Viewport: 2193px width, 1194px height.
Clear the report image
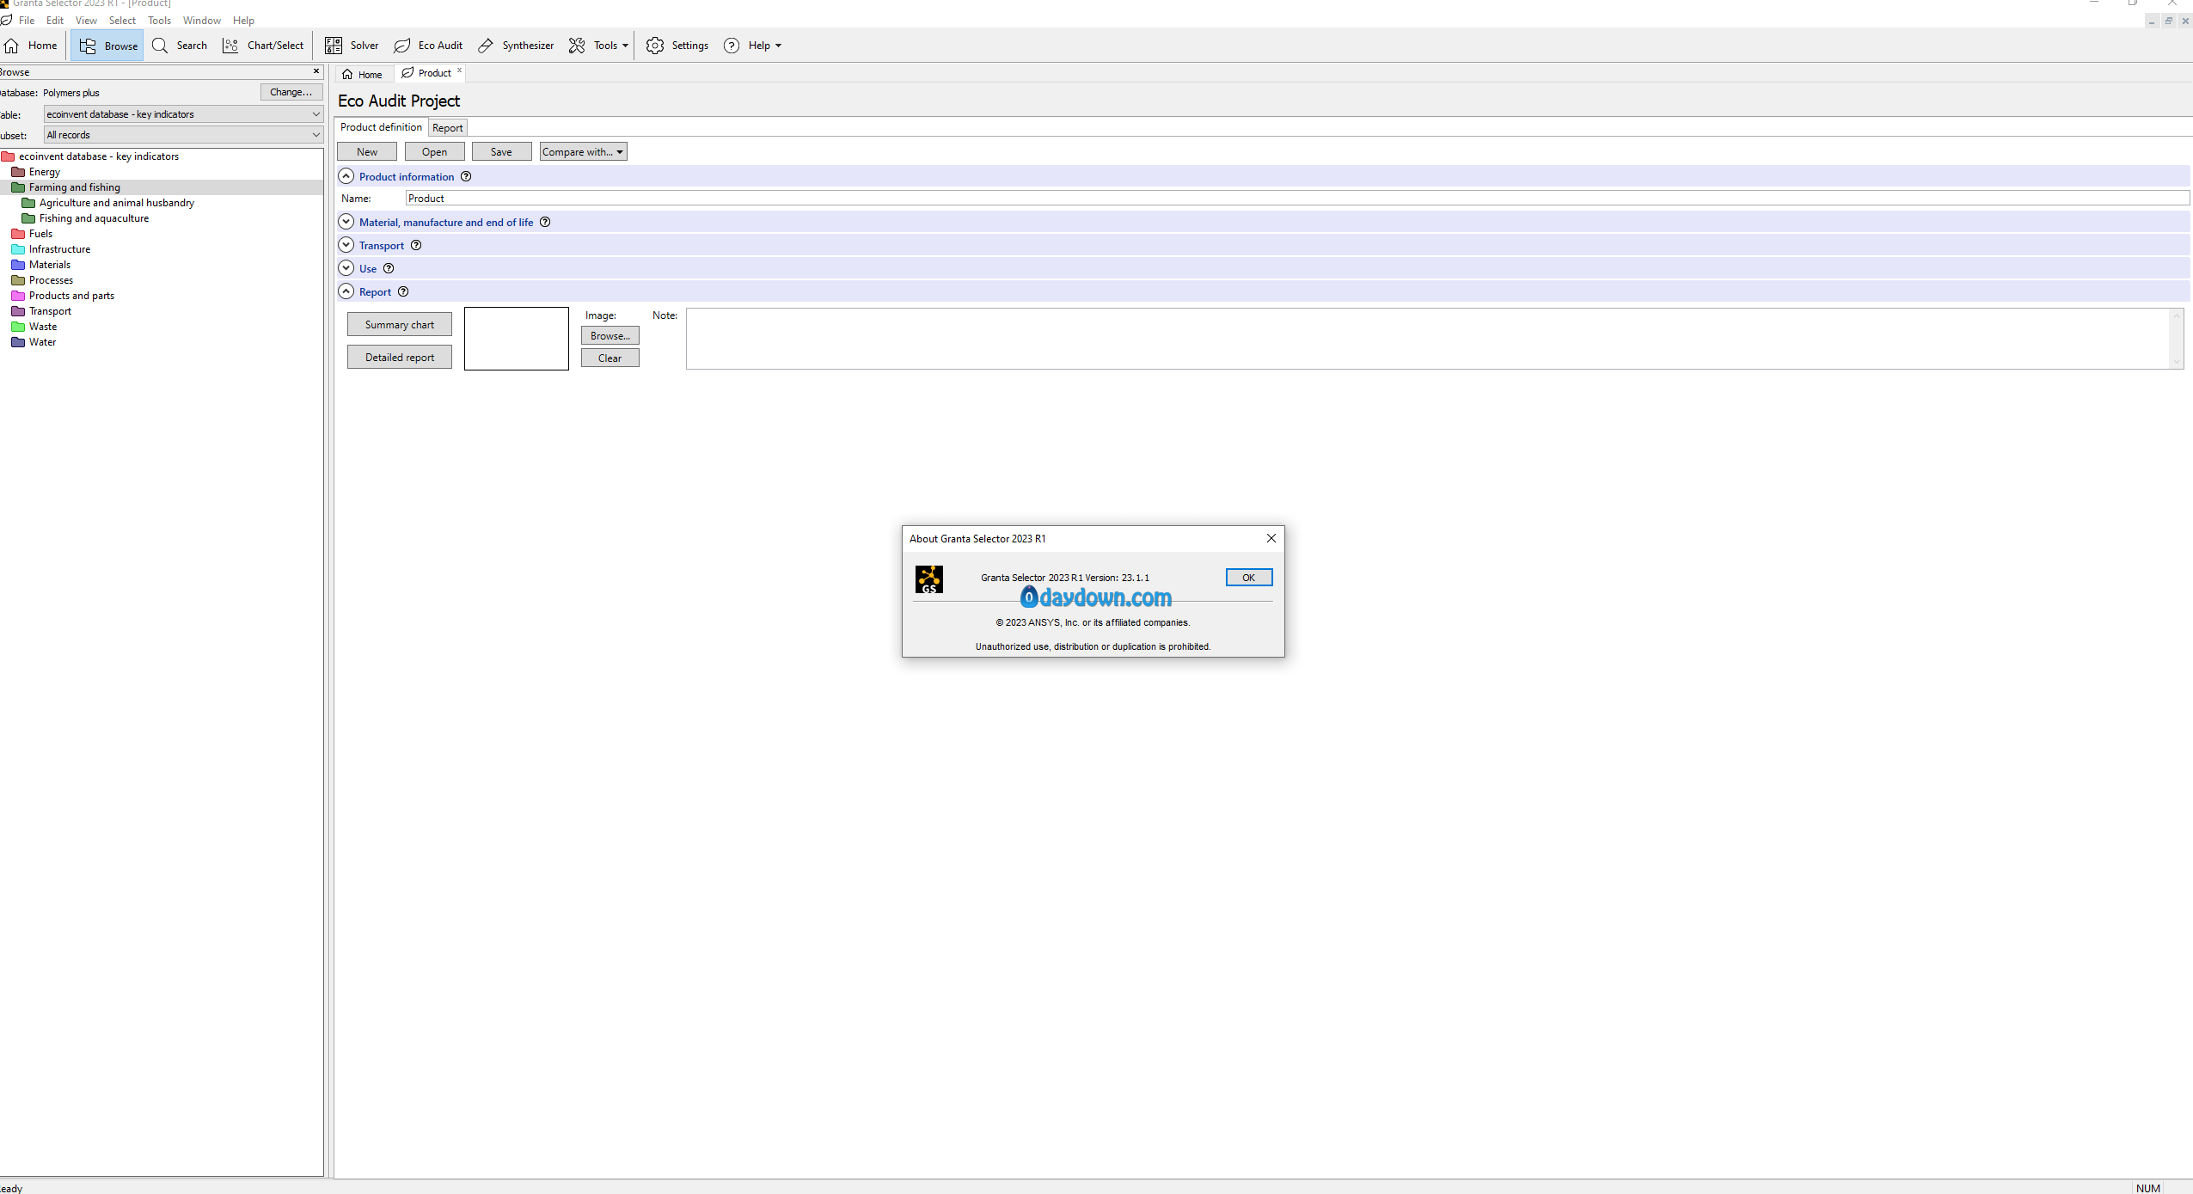pos(610,358)
